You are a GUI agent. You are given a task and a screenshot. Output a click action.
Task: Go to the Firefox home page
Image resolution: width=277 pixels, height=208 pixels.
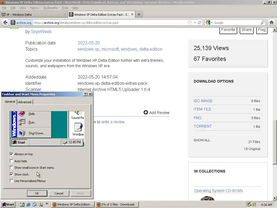[272, 22]
